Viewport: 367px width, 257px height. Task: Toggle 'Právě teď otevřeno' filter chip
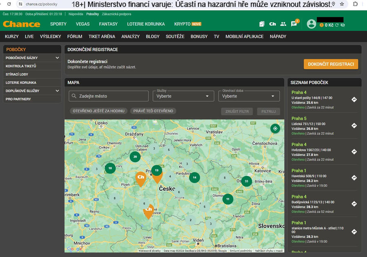click(x=153, y=111)
